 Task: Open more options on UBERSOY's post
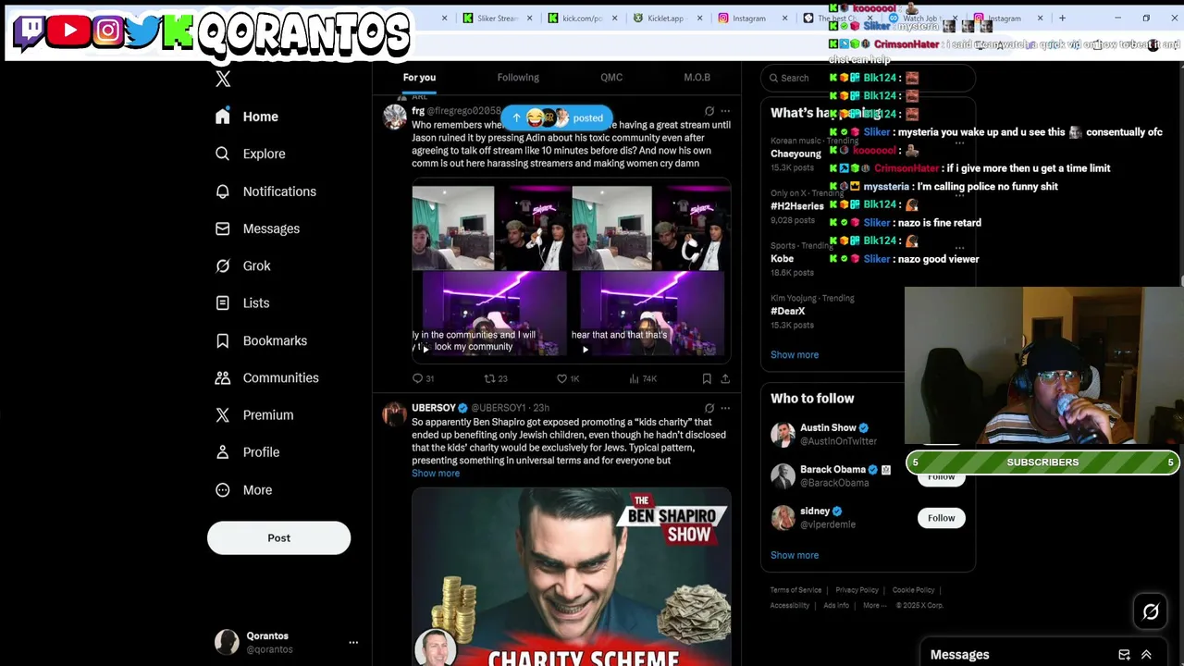click(725, 408)
